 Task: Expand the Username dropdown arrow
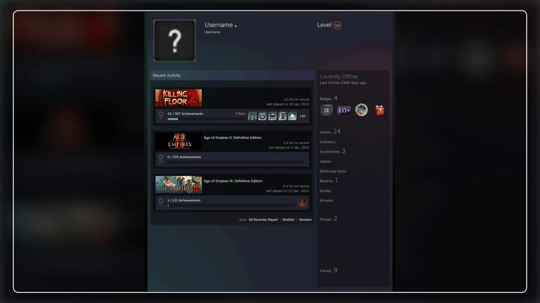236,26
